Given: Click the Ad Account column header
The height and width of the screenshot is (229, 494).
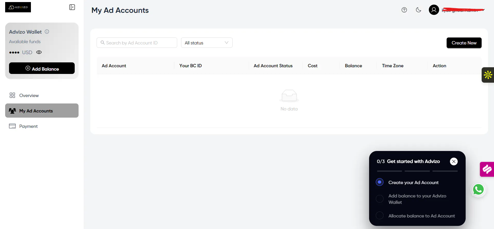Looking at the screenshot, I should point(114,66).
